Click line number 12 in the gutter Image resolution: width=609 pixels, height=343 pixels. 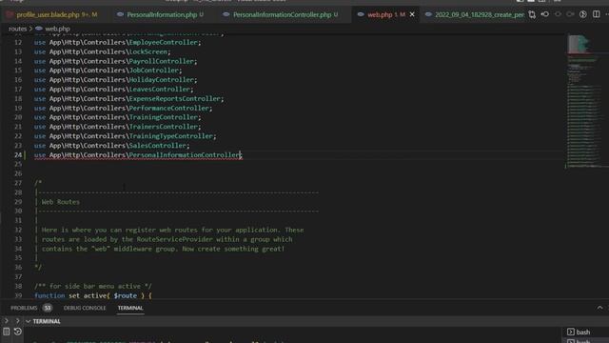18,42
